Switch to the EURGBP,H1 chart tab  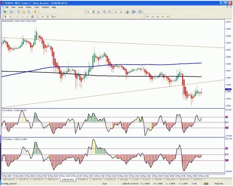pyautogui.click(x=83, y=179)
